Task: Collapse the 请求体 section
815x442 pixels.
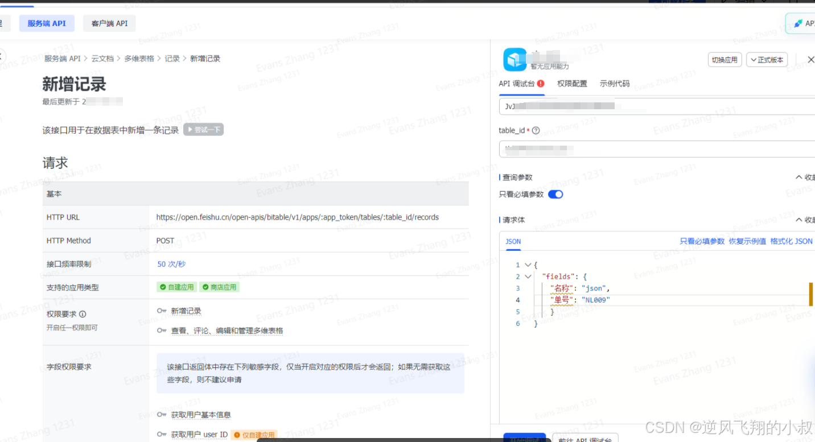Action: coord(805,220)
